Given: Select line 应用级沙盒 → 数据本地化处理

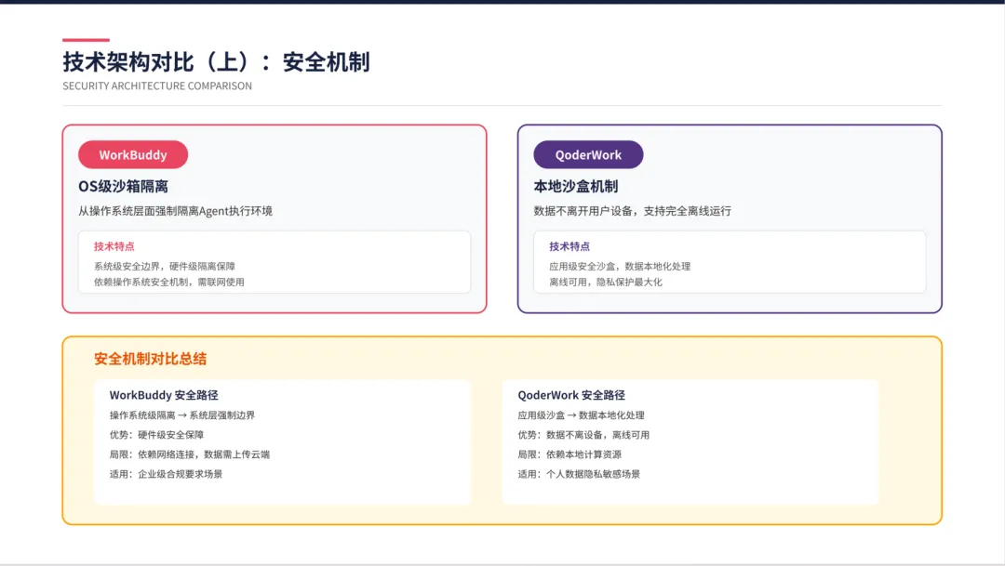Looking at the screenshot, I should point(581,415).
